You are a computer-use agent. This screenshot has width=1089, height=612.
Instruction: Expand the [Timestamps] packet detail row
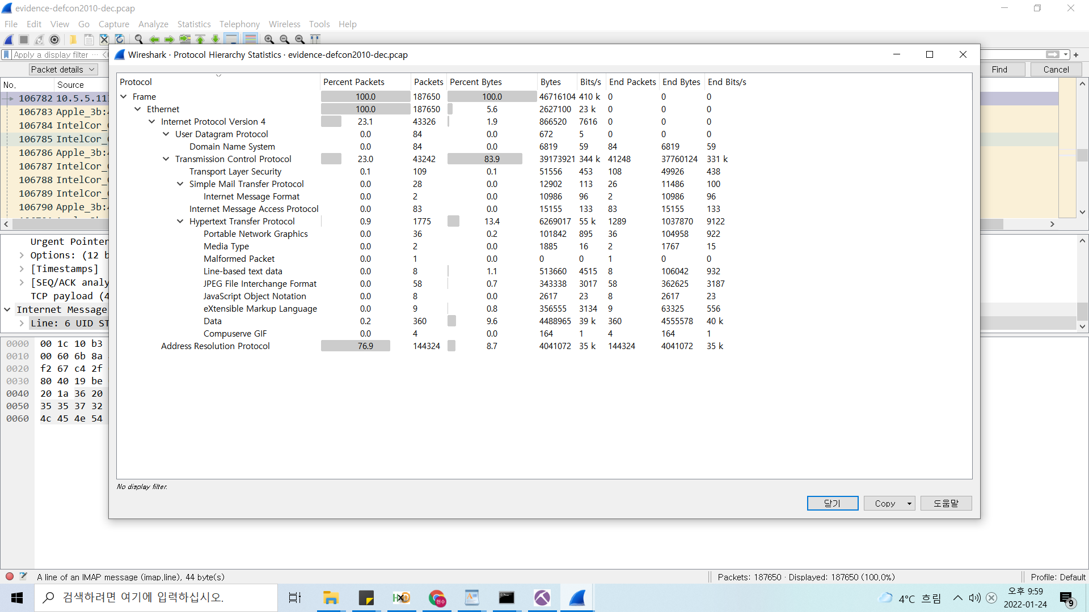(x=22, y=269)
